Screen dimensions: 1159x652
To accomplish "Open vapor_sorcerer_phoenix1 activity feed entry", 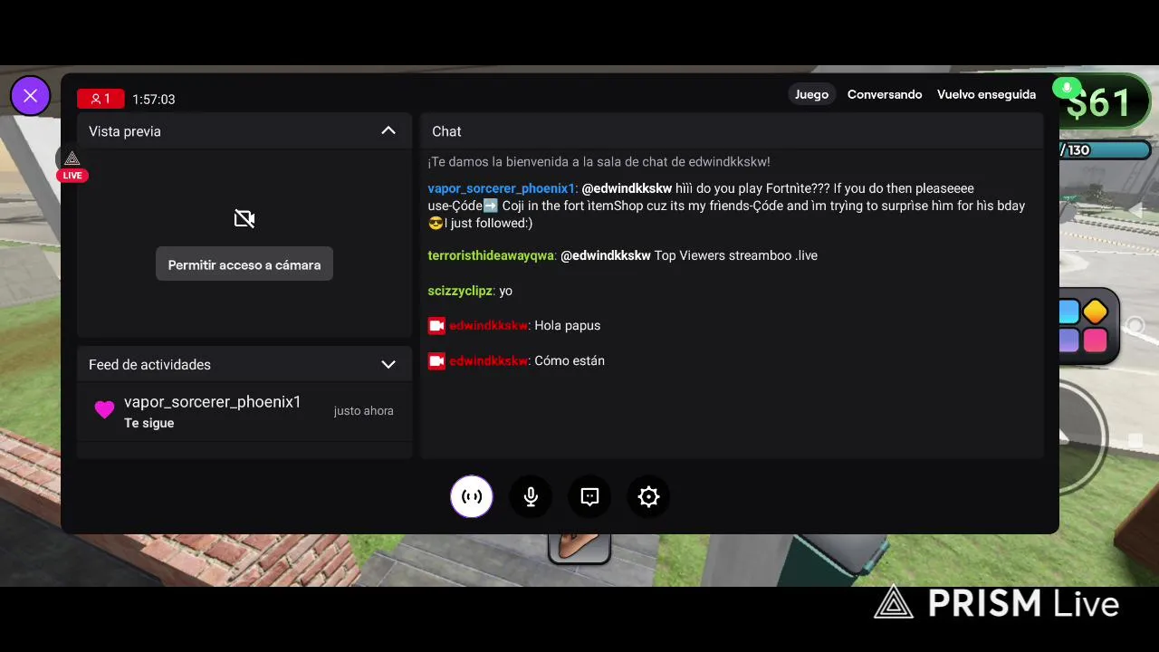I will tap(244, 412).
